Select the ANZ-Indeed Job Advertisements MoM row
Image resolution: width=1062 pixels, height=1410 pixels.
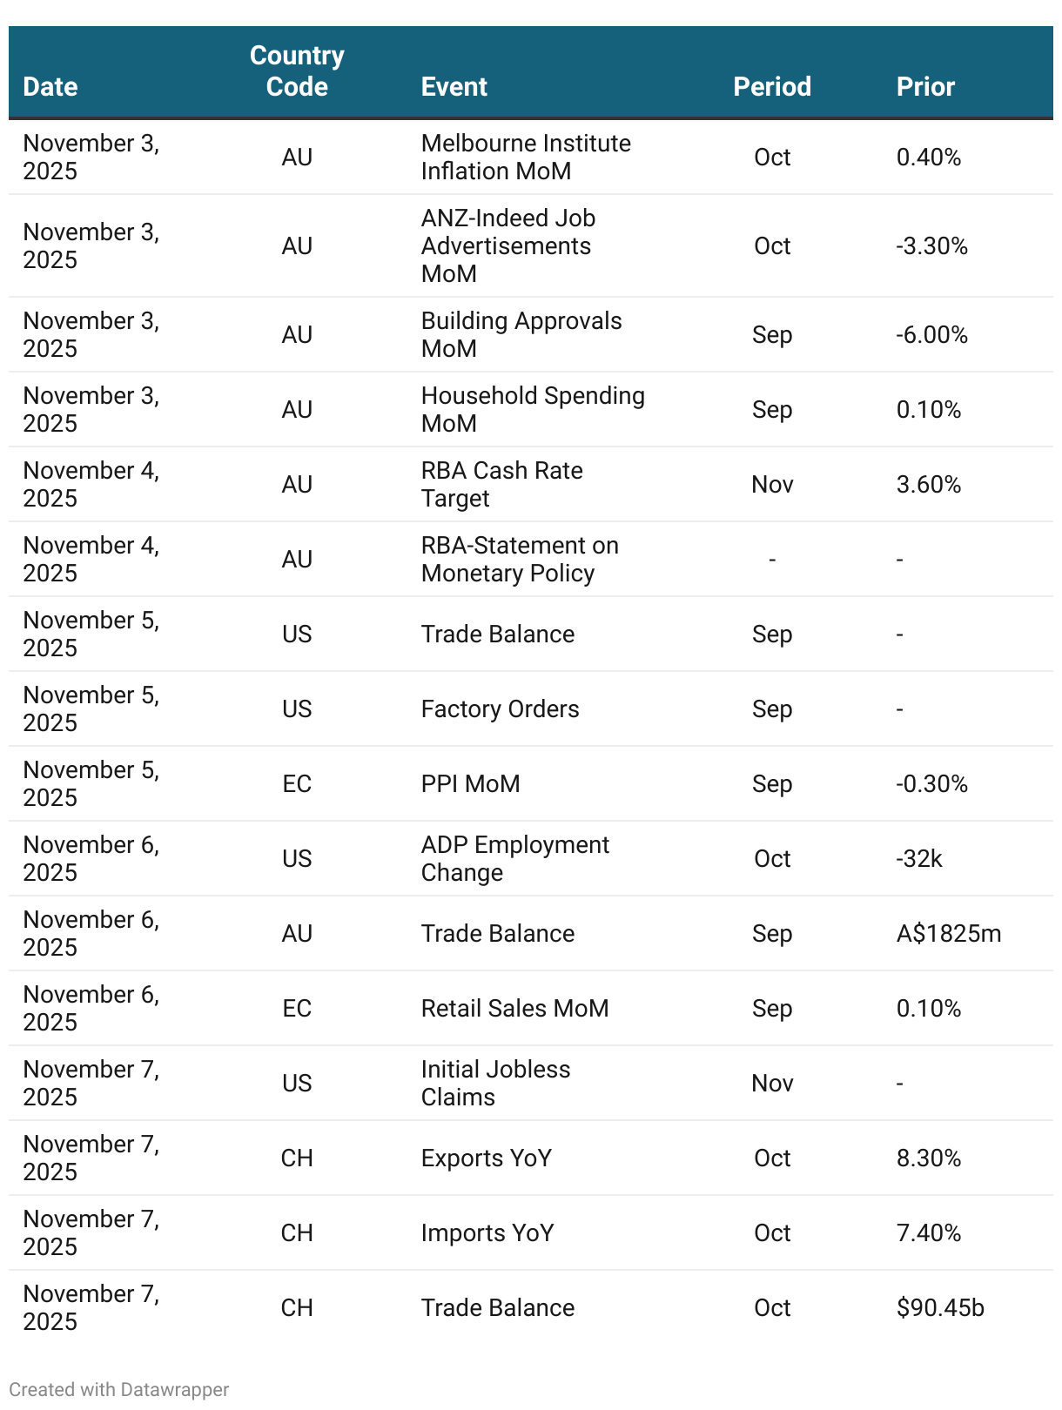coord(531,245)
